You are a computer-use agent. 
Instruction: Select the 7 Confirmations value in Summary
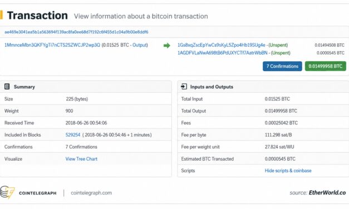(81, 147)
